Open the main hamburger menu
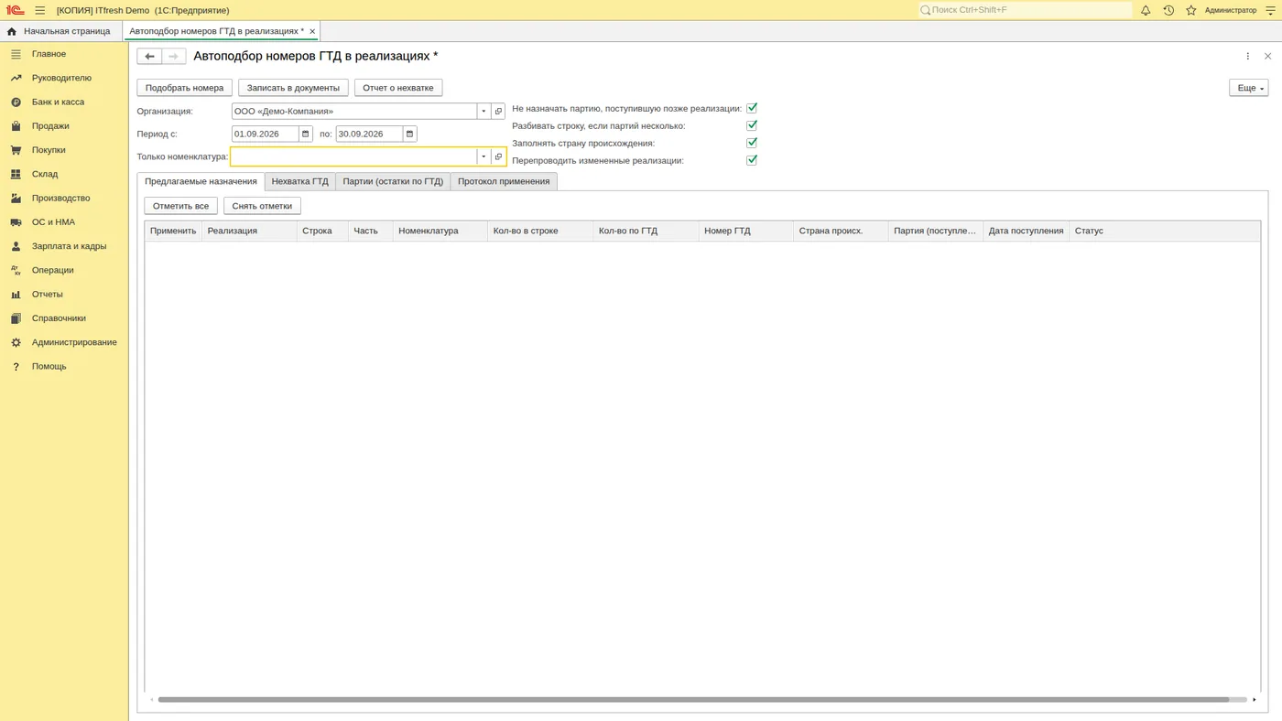The width and height of the screenshot is (1282, 721). pos(40,10)
